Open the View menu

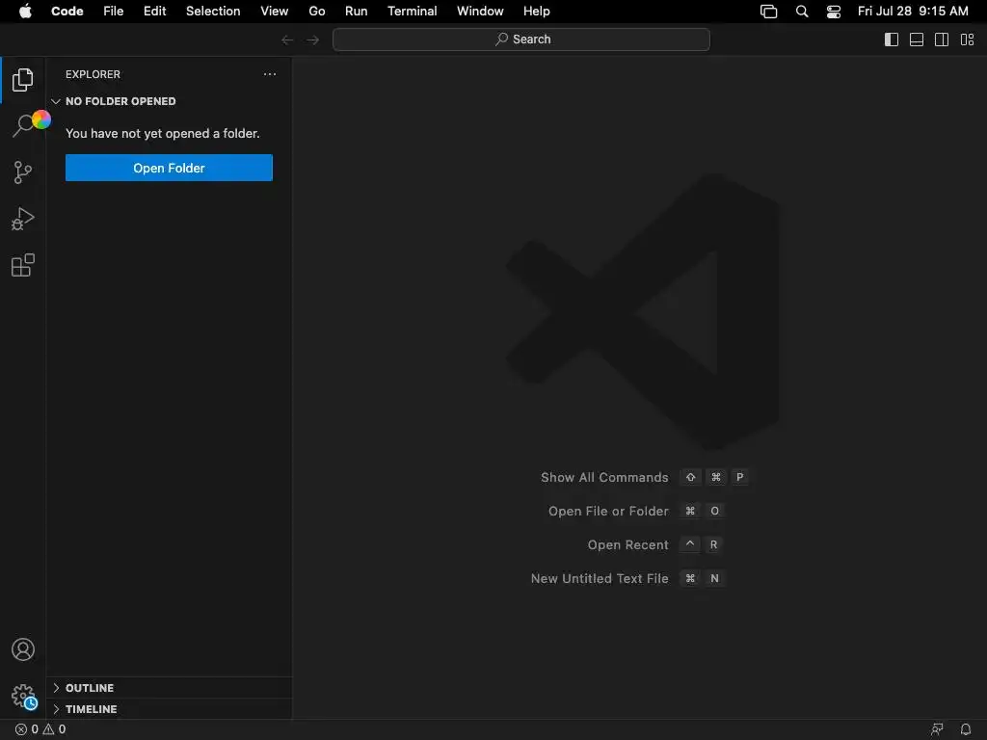click(x=275, y=12)
